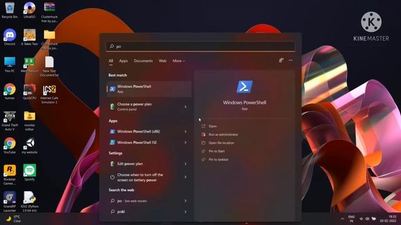Select Windows PowerShell best match result
Screen dimensions: 401x225
click(x=149, y=89)
